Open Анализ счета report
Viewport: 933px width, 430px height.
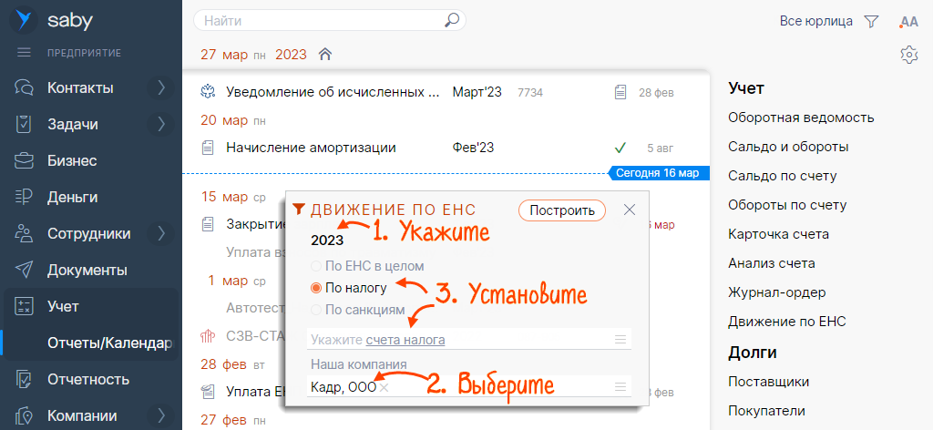[771, 263]
